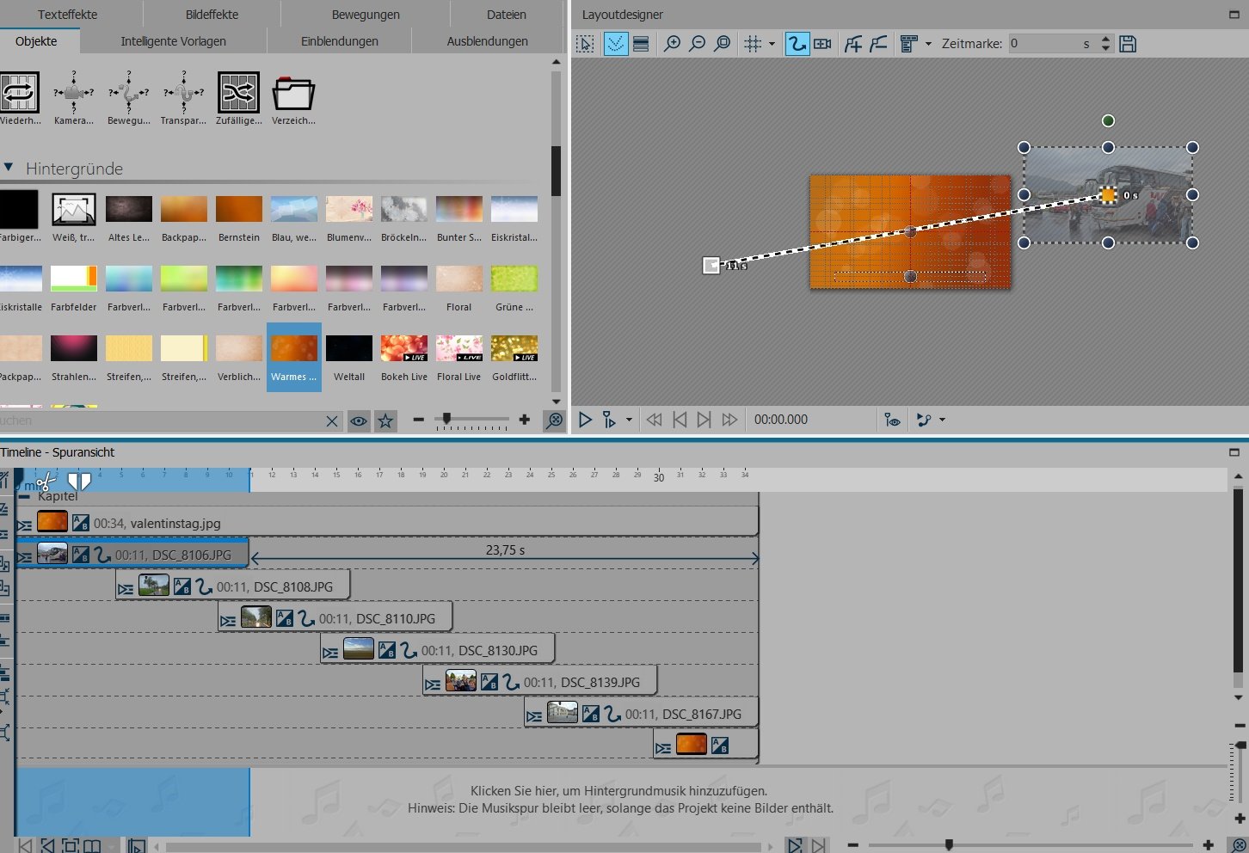Switch to the Intelligente Vorlagen tab

click(x=173, y=41)
